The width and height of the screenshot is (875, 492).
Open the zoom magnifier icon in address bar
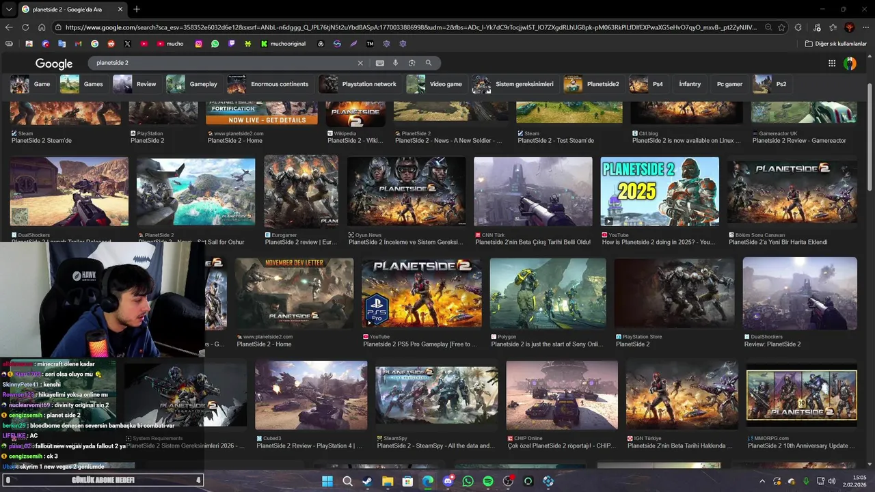pos(768,27)
